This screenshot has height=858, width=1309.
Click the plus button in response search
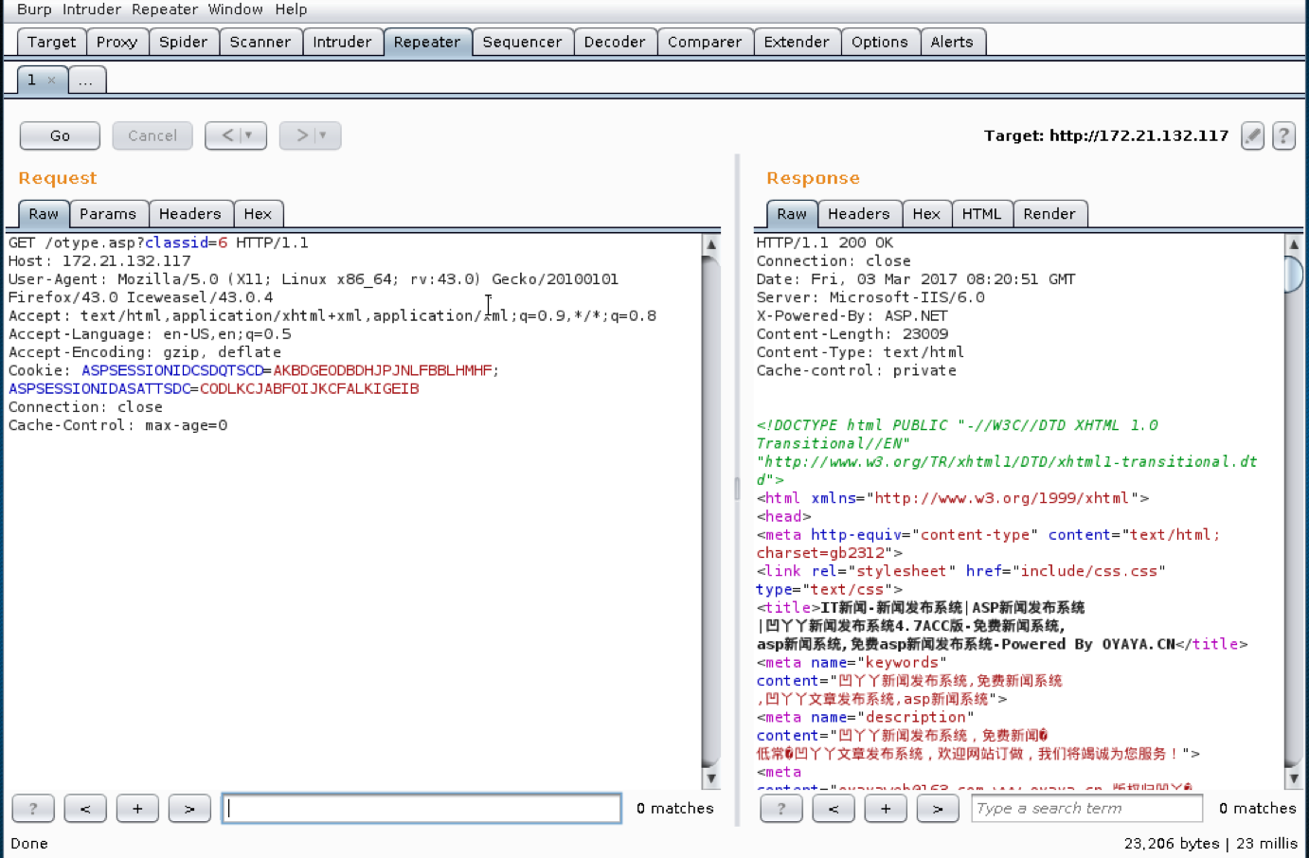coord(886,809)
